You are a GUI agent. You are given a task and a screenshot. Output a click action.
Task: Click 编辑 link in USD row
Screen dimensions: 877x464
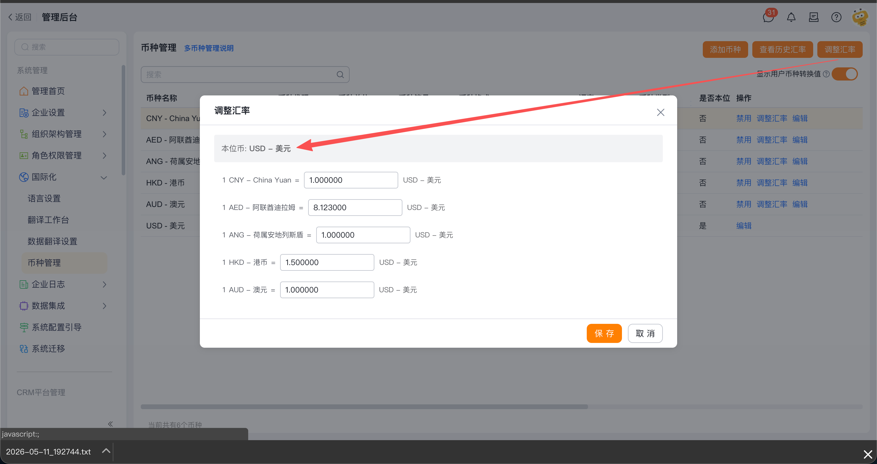(744, 225)
